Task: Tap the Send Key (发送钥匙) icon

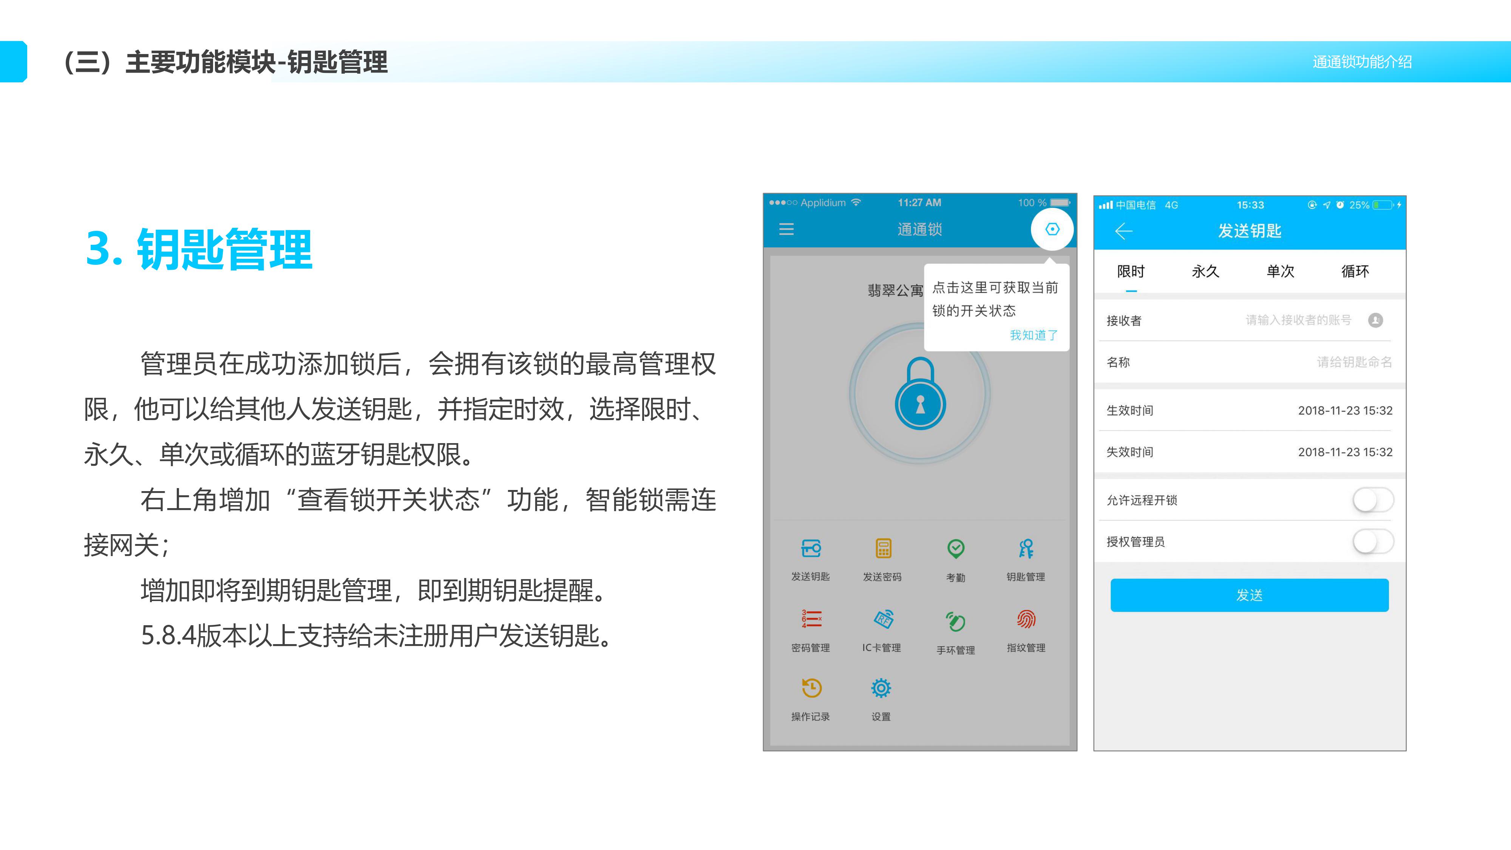Action: click(811, 549)
